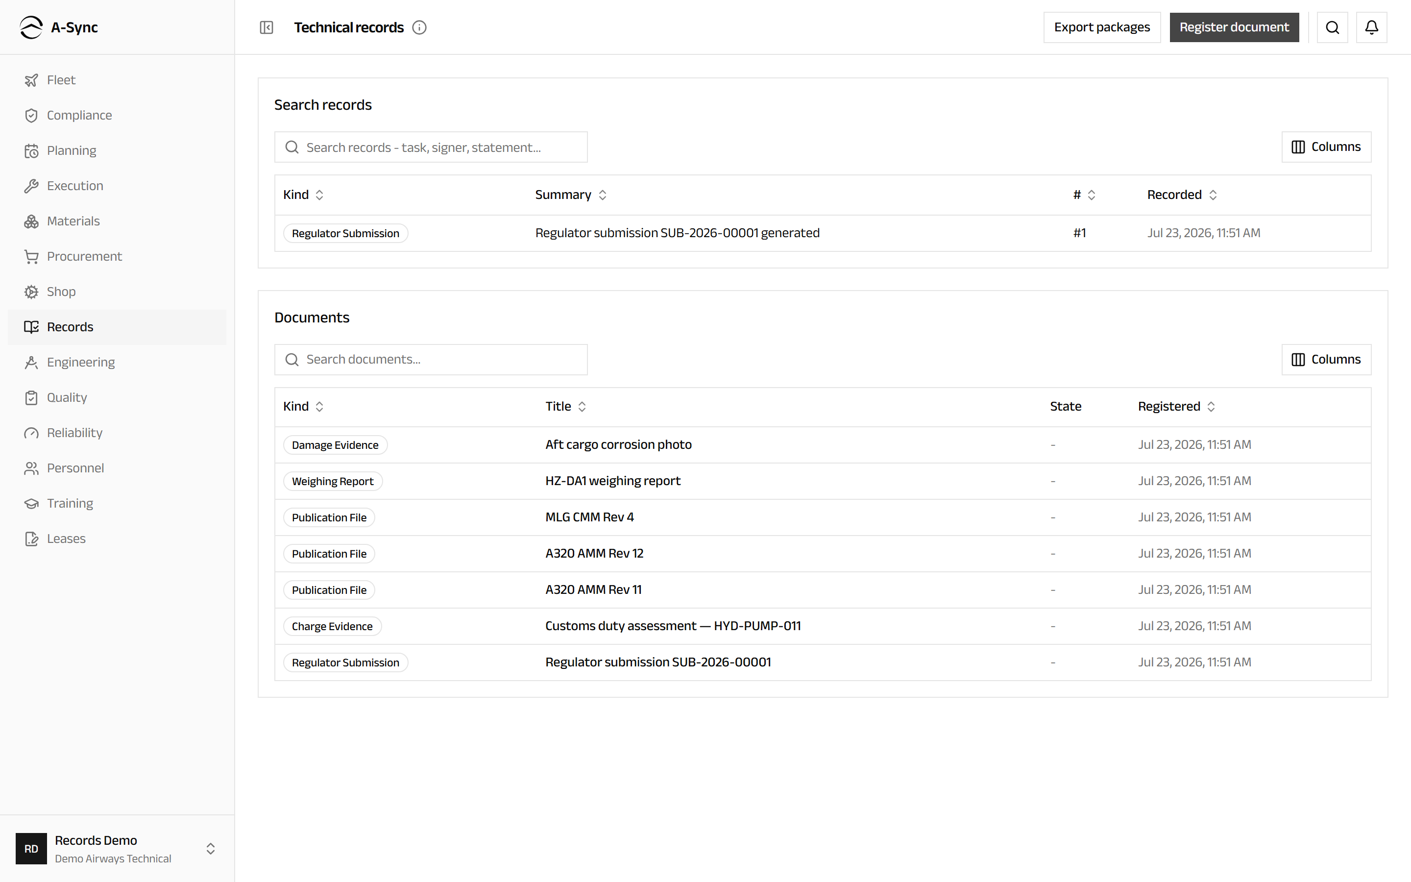Image resolution: width=1411 pixels, height=882 pixels.
Task: Open 'MLG CMM Rev 4' document
Action: coord(823,517)
